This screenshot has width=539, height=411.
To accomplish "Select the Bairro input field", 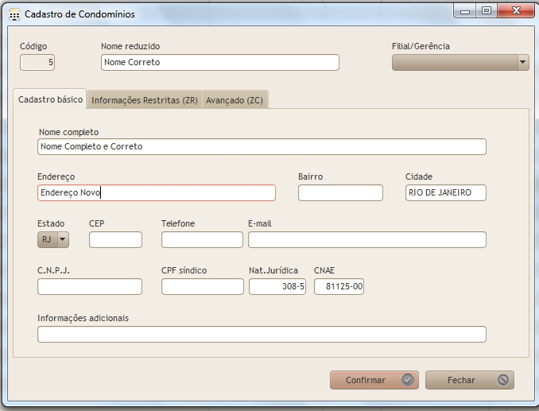I will click(340, 192).
